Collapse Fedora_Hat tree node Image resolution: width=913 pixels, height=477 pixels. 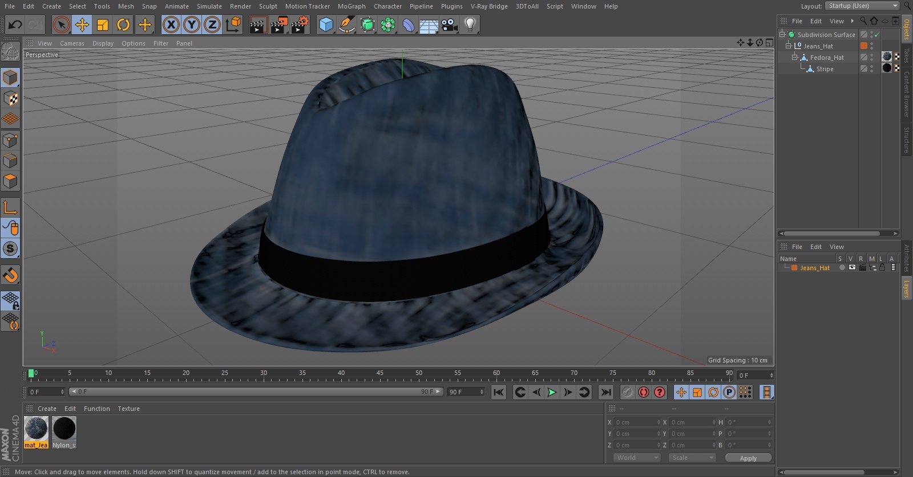(794, 58)
